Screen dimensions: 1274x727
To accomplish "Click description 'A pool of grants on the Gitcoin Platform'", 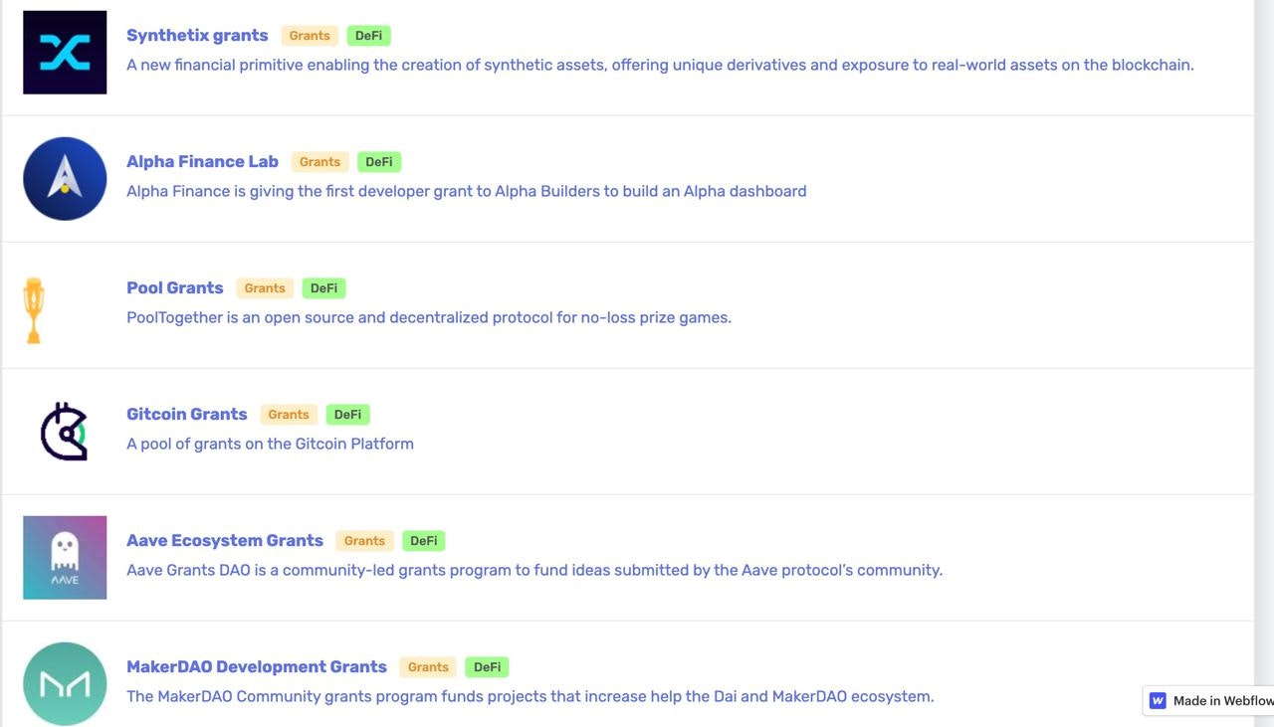I will 270,444.
